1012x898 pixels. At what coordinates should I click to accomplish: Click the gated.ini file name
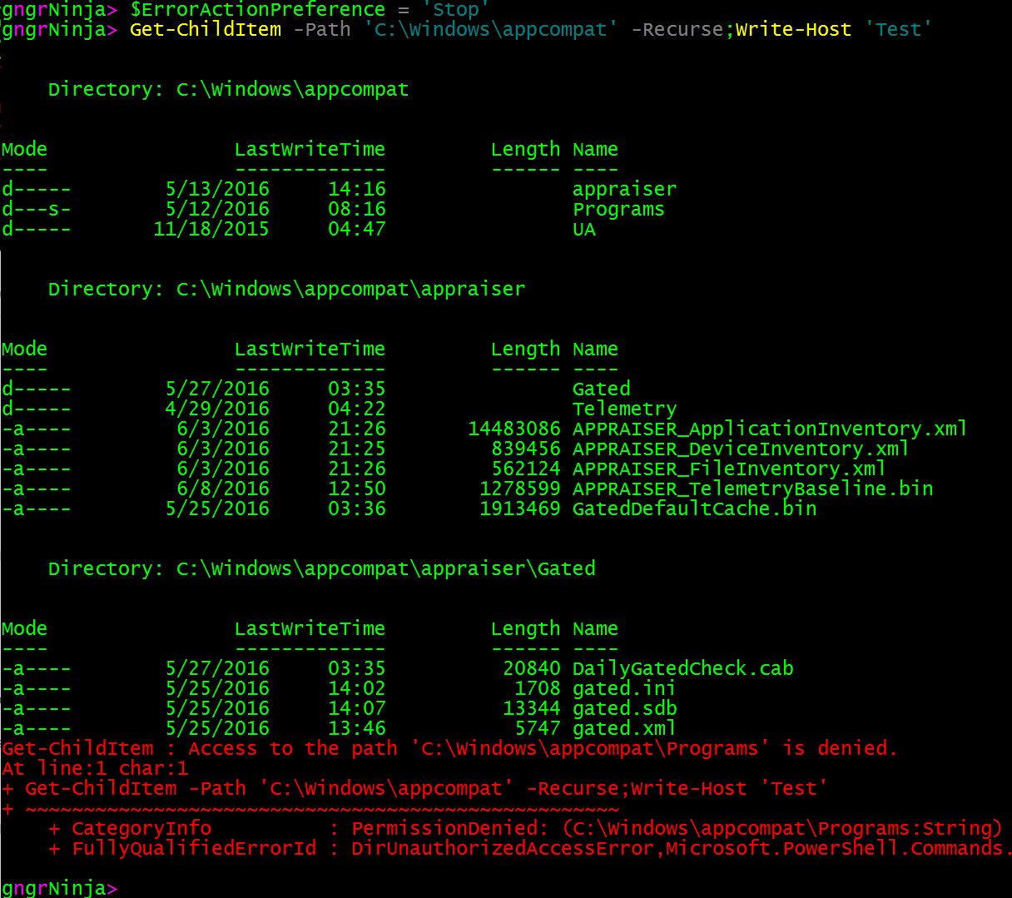pos(623,688)
